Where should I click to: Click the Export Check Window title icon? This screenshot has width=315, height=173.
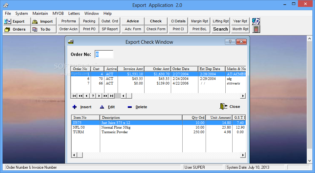click(71, 42)
